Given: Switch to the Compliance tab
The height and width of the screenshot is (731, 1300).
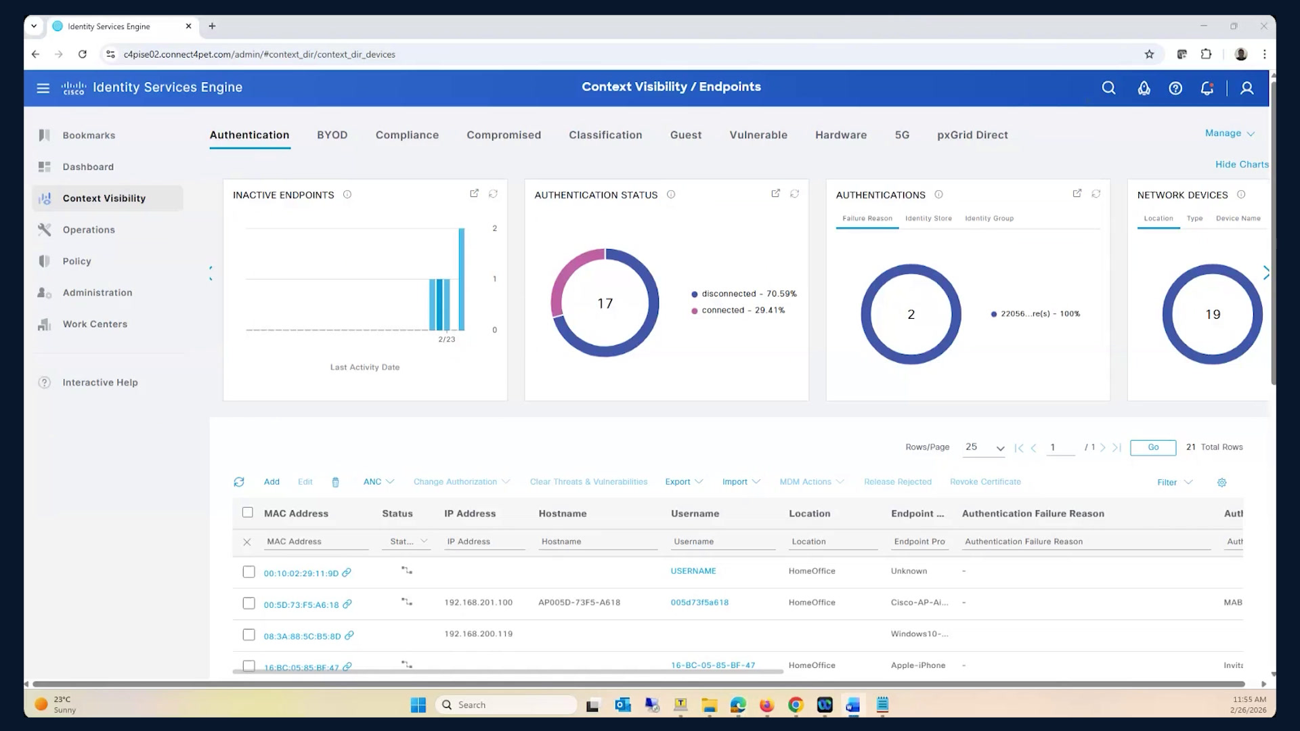Looking at the screenshot, I should (x=407, y=135).
